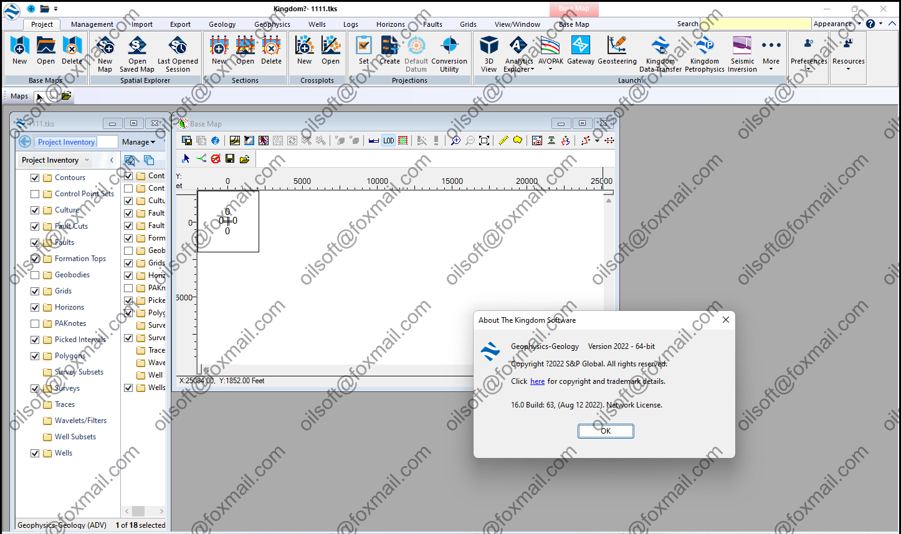This screenshot has width=901, height=534.
Task: Launch the Last Opened Session
Action: [x=178, y=53]
